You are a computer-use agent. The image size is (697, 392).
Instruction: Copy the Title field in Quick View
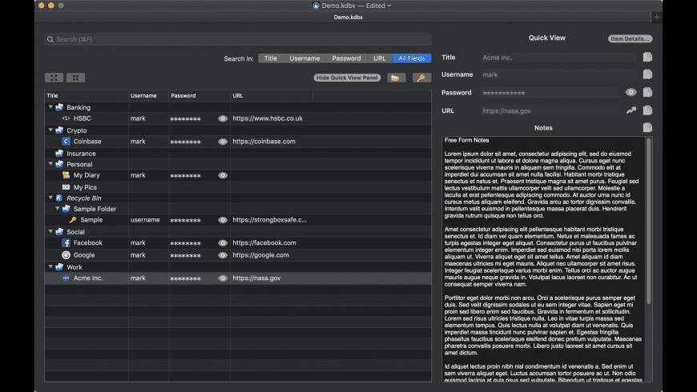pos(647,57)
